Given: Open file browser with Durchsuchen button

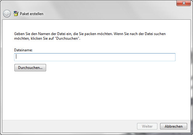Looking at the screenshot, I should pyautogui.click(x=30, y=68).
